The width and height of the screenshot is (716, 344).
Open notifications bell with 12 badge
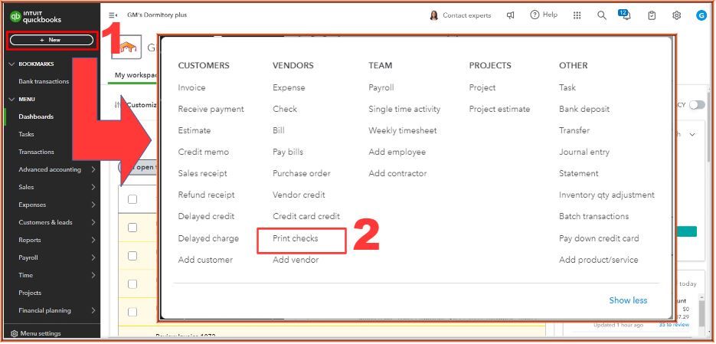(625, 15)
